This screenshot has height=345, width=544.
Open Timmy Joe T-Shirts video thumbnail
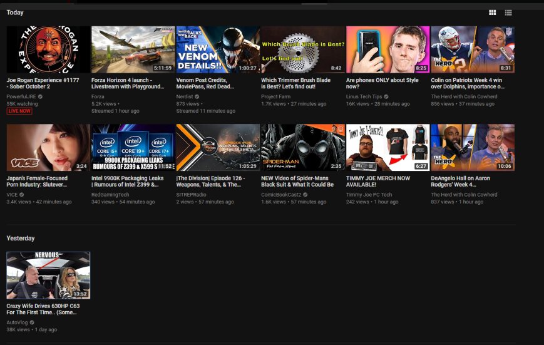[387, 148]
